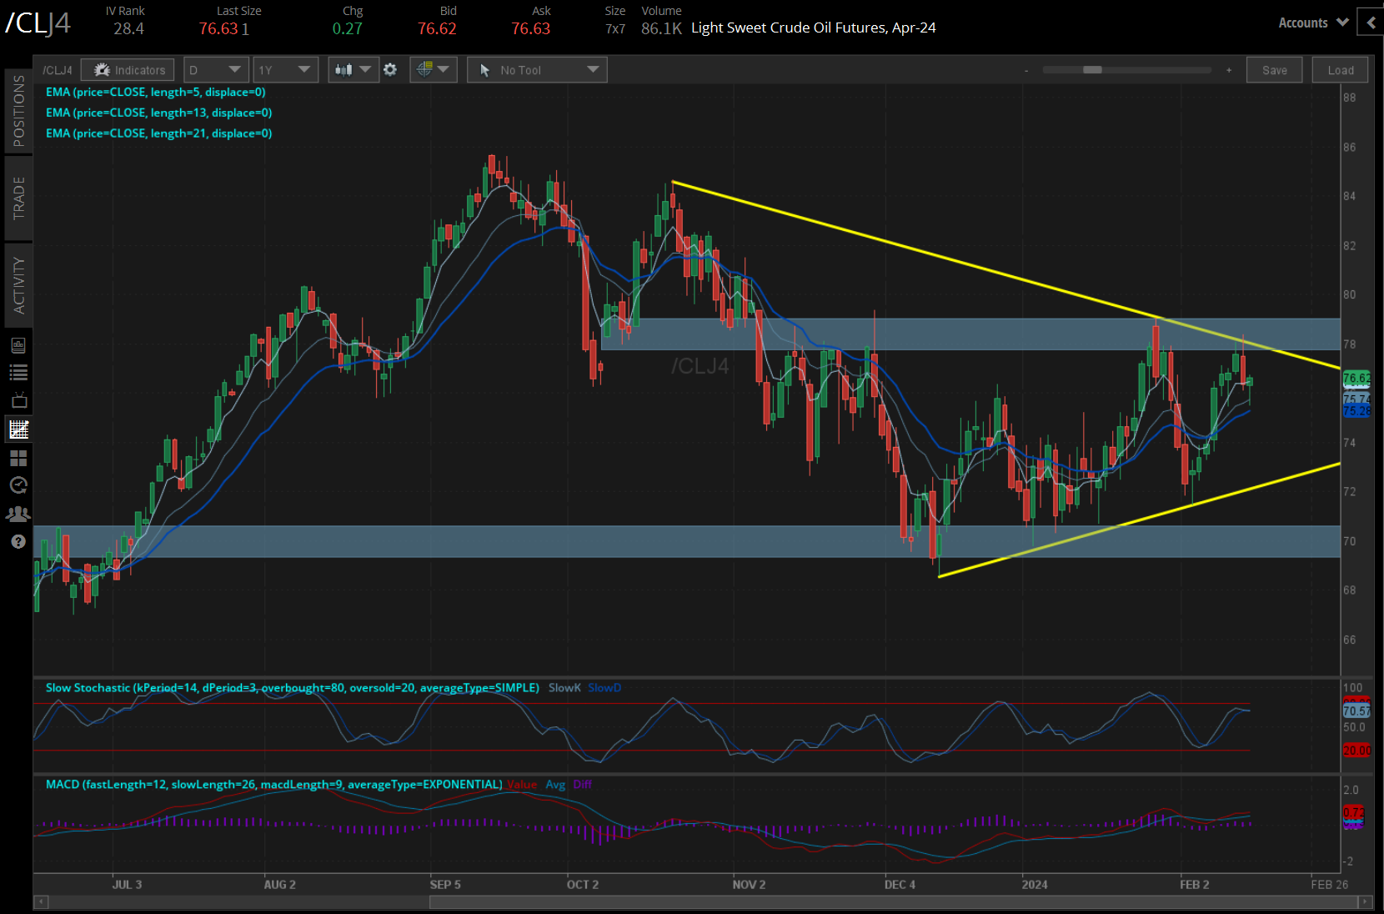Open the crosshair cursor mode dropdown
1384x914 pixels.
434,70
